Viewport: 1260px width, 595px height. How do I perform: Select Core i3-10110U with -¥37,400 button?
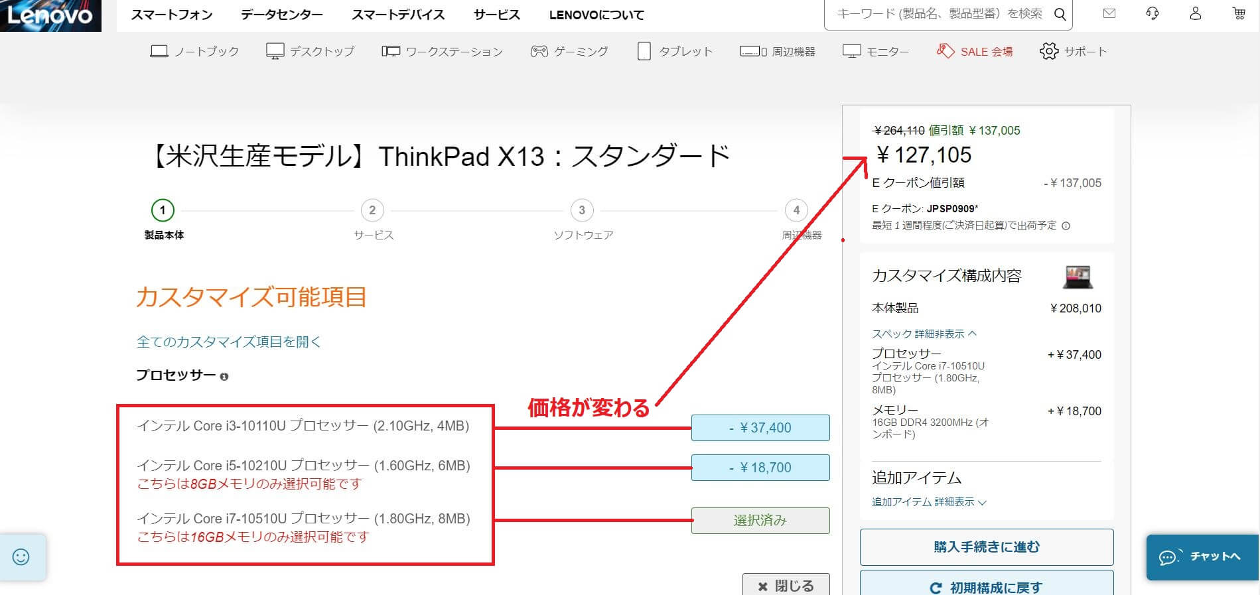[x=760, y=428]
